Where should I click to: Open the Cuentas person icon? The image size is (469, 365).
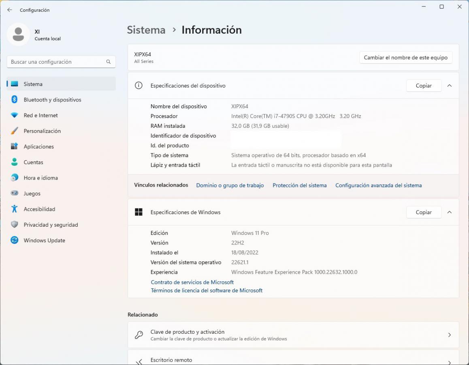15,162
